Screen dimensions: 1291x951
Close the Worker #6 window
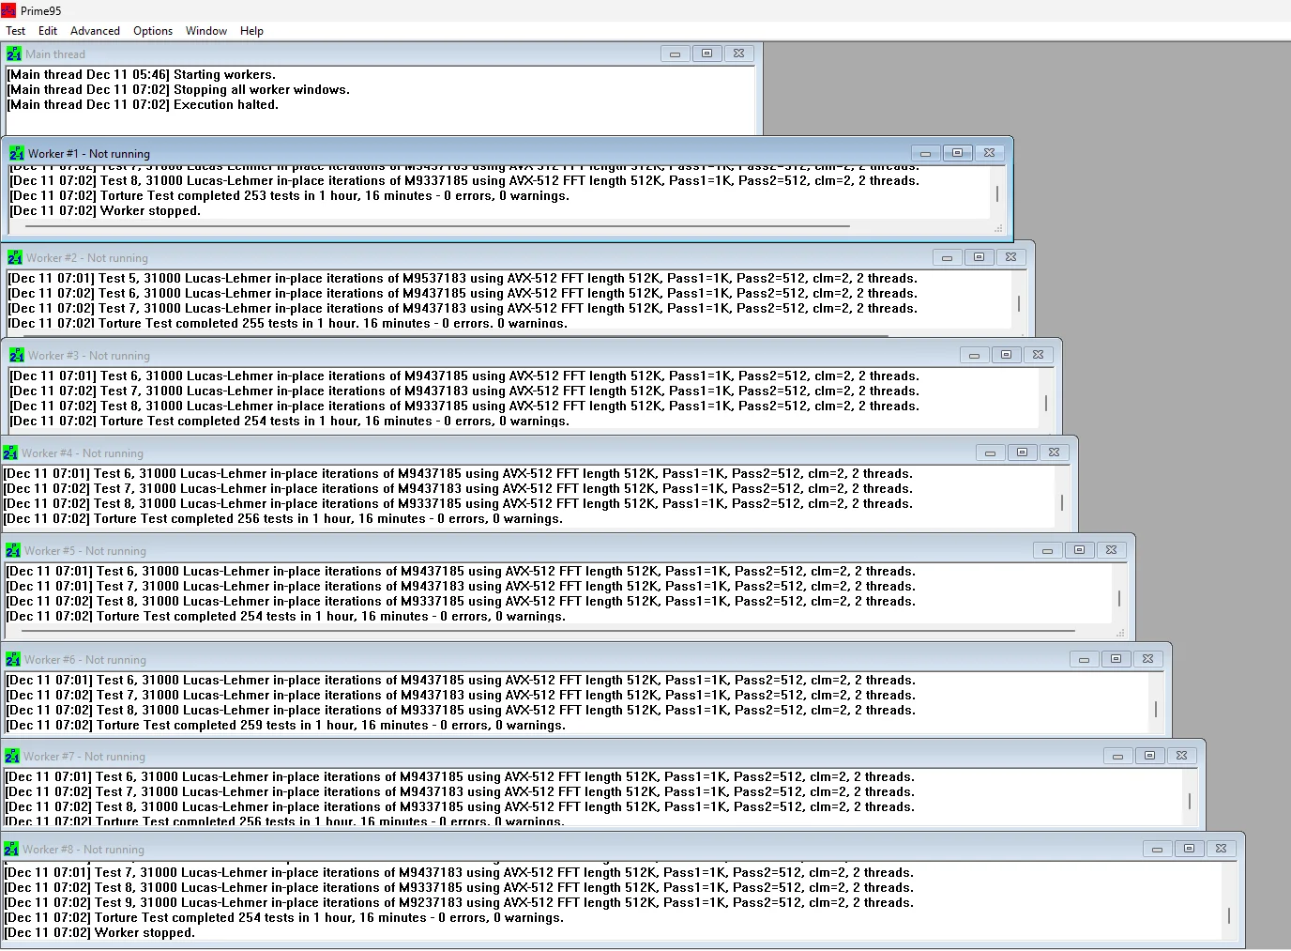tap(1147, 659)
